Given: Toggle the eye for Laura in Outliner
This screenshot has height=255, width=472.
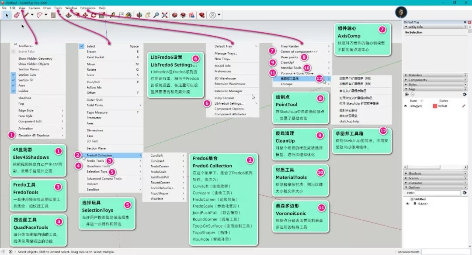Looking at the screenshot, I should [x=408, y=204].
